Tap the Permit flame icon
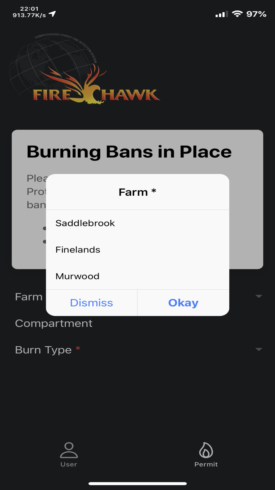275x490 pixels. (206, 450)
